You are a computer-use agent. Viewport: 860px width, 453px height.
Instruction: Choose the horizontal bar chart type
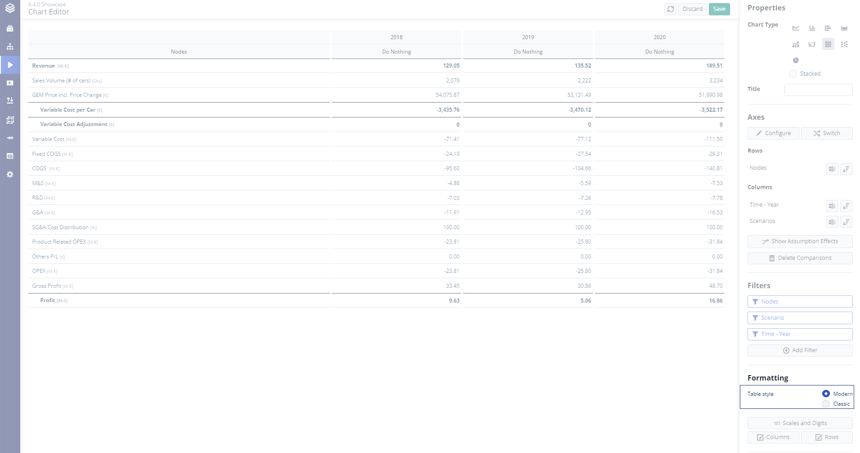pyautogui.click(x=828, y=28)
